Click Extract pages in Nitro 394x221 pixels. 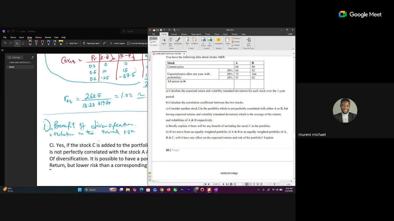pyautogui.click(x=236, y=45)
